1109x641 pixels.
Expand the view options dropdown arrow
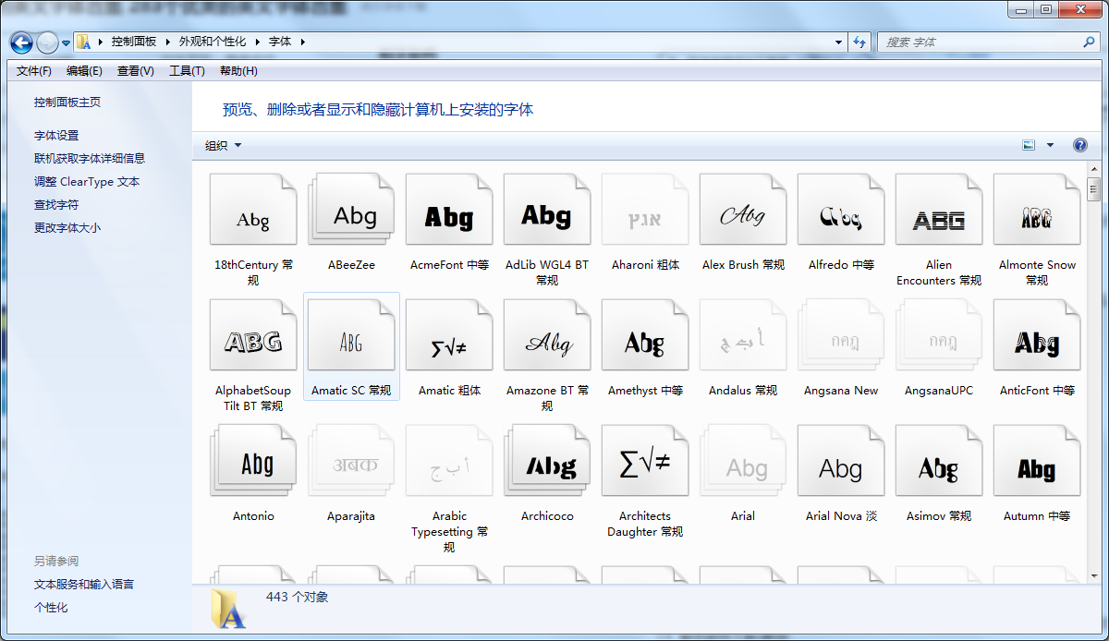point(1050,145)
